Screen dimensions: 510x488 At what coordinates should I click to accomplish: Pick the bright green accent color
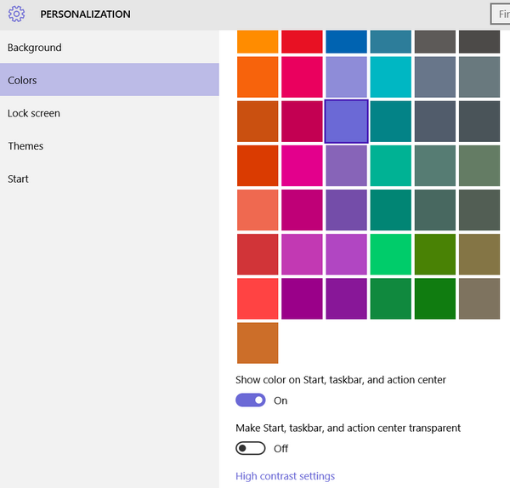click(x=391, y=254)
